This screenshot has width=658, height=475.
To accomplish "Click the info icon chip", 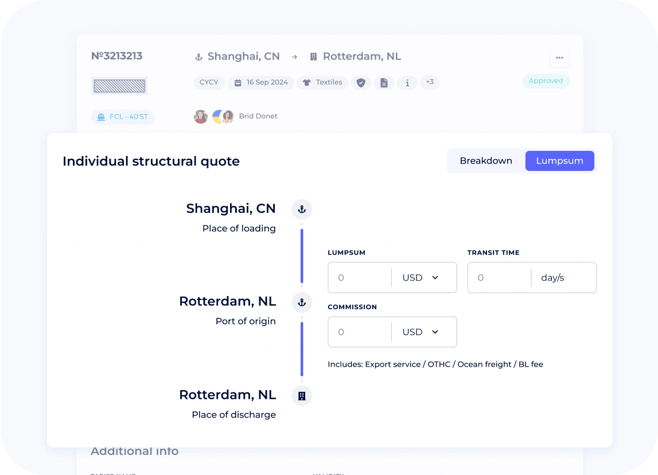I will (x=407, y=83).
